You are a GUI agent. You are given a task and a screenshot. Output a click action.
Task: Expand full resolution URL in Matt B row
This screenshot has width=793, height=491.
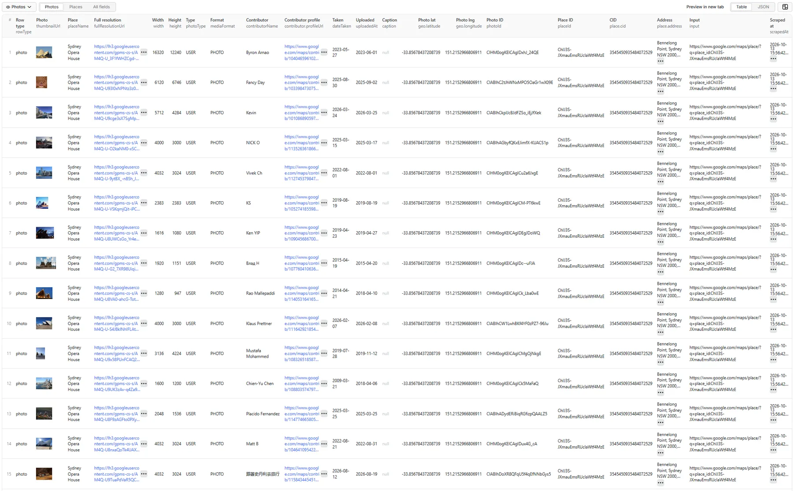144,444
